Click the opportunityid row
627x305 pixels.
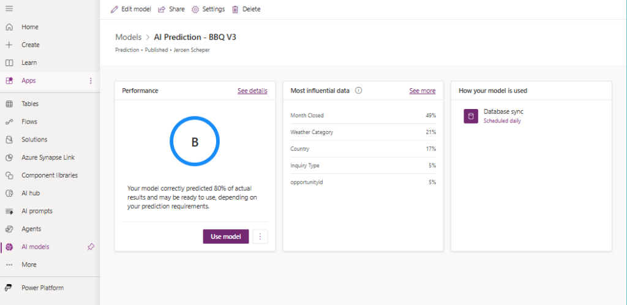(363, 183)
